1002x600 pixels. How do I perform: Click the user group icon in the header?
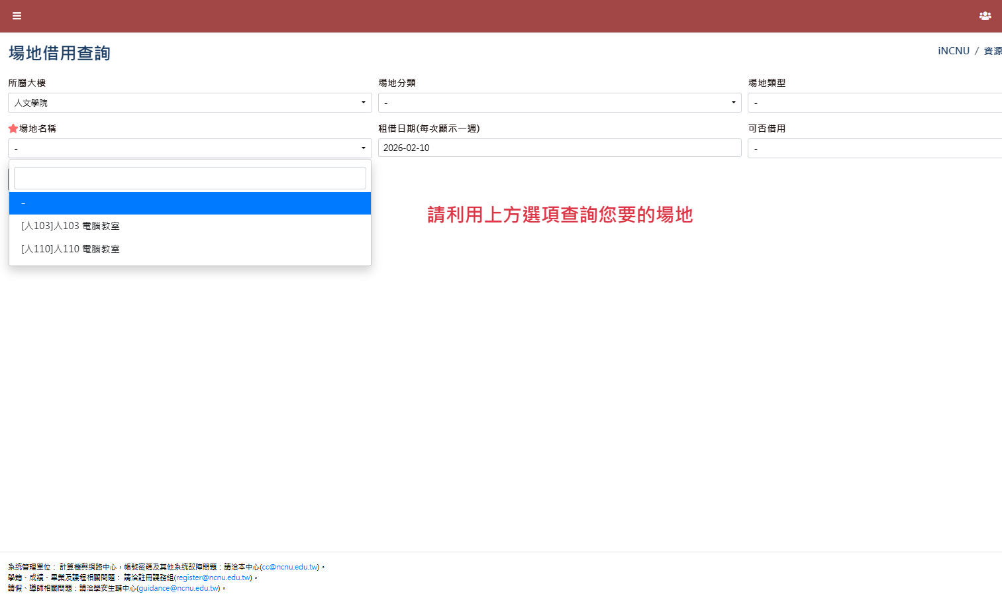pos(985,16)
